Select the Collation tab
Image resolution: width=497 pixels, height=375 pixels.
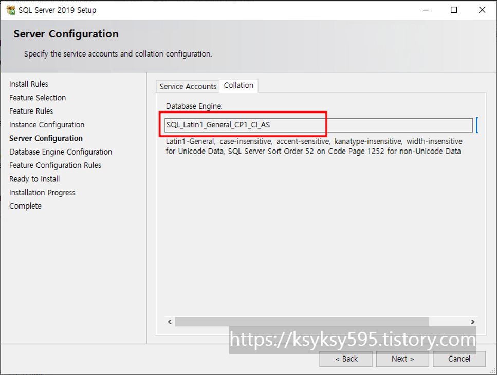(238, 85)
